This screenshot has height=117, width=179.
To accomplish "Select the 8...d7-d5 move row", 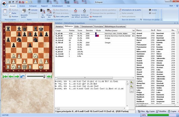I will point(95,36).
